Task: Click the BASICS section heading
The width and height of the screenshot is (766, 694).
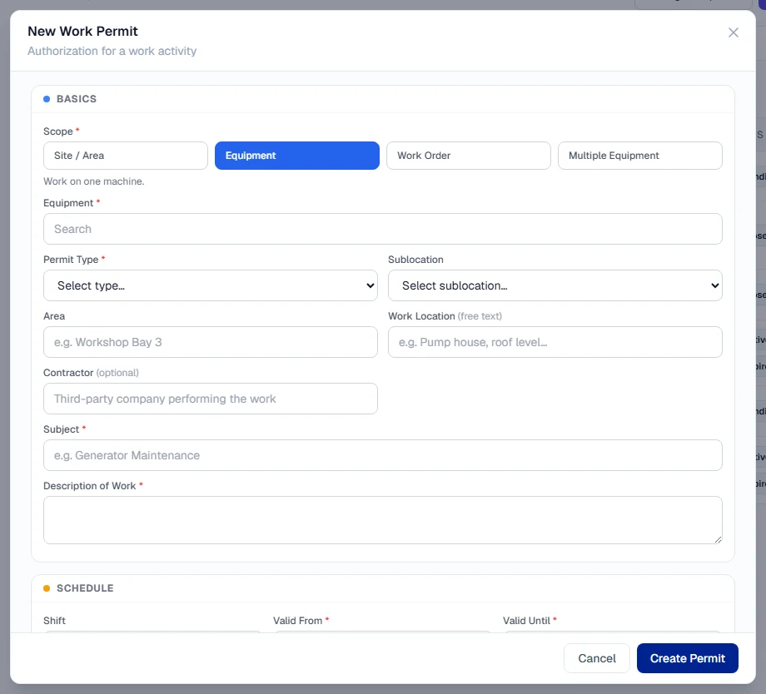Action: coord(77,99)
